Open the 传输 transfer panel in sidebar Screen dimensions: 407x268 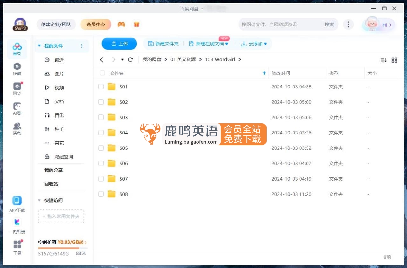coord(17,68)
